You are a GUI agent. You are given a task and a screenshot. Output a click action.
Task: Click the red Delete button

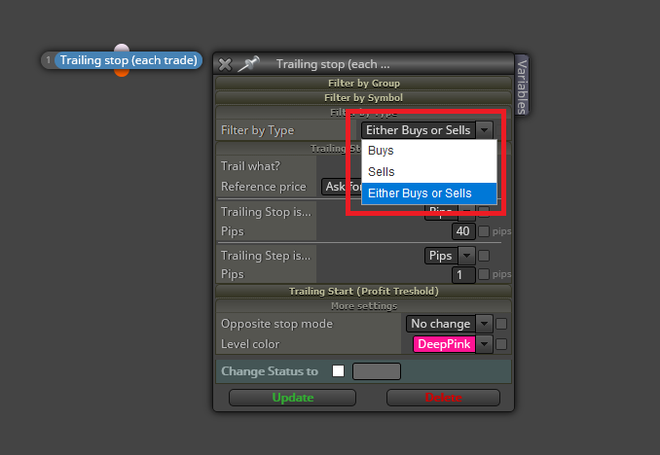point(443,398)
